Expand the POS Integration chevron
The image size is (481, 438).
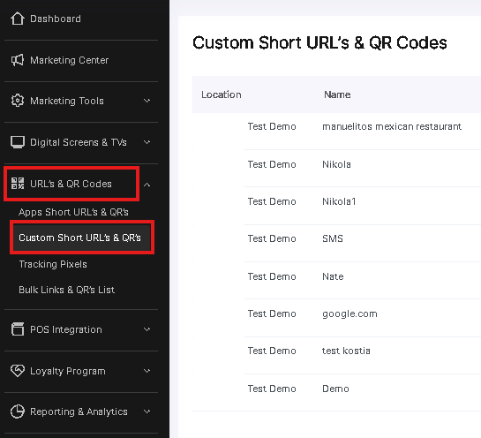(147, 329)
